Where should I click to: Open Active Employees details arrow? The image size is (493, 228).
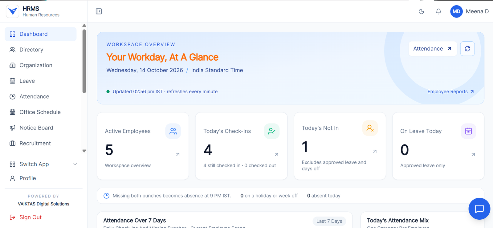click(x=178, y=155)
